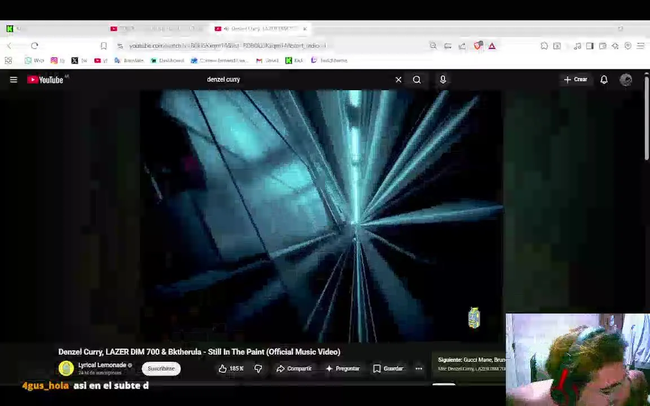Open browser main hamburger menu

pyautogui.click(x=641, y=46)
